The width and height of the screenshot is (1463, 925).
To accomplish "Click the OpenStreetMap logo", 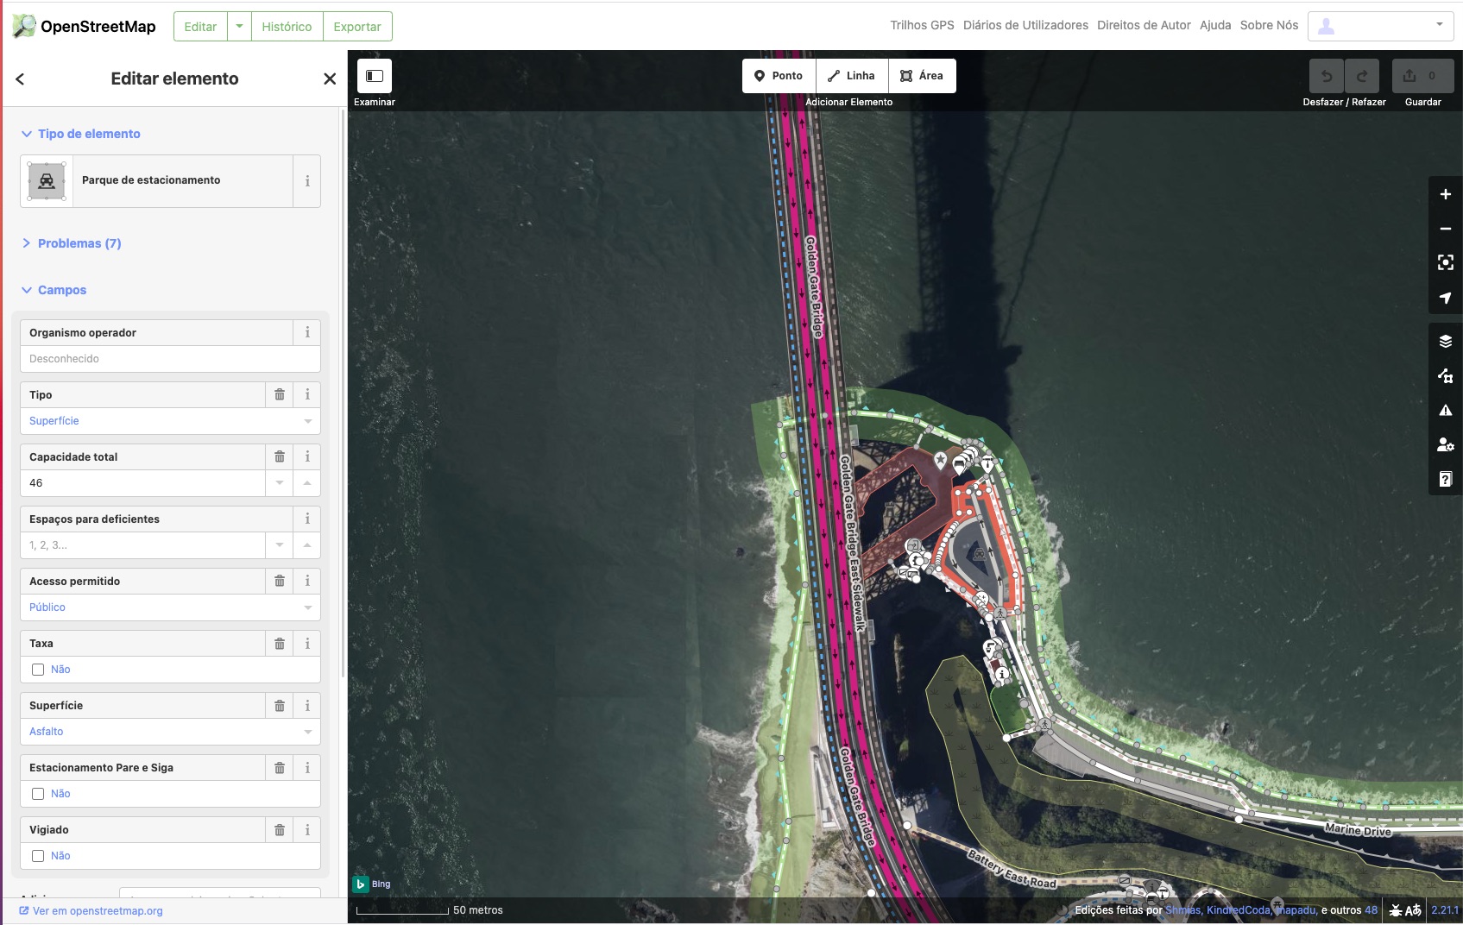I will click(x=85, y=26).
